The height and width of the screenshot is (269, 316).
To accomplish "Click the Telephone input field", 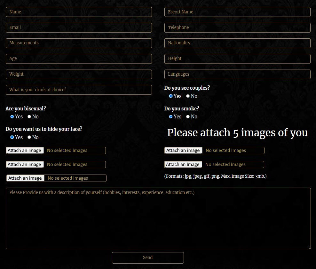I will coord(237,27).
